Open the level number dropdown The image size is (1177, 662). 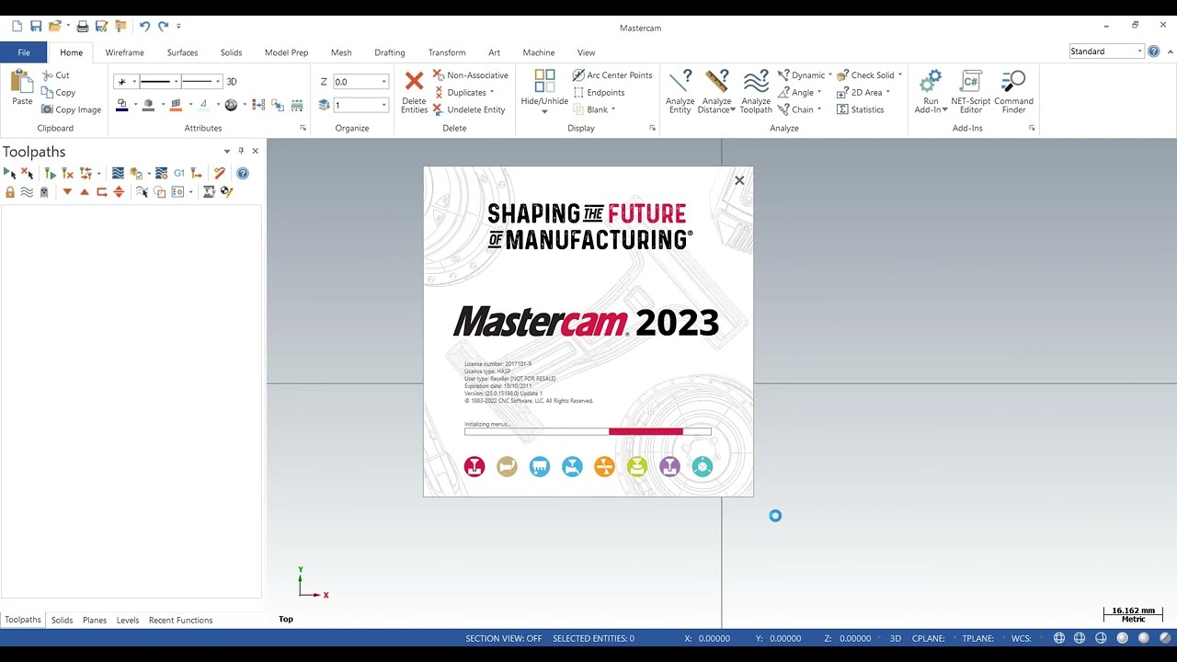pyautogui.click(x=383, y=105)
